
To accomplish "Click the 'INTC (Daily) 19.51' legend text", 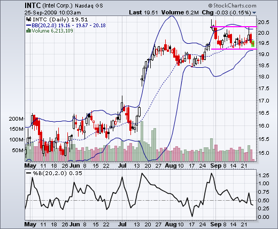I will click(60, 19).
